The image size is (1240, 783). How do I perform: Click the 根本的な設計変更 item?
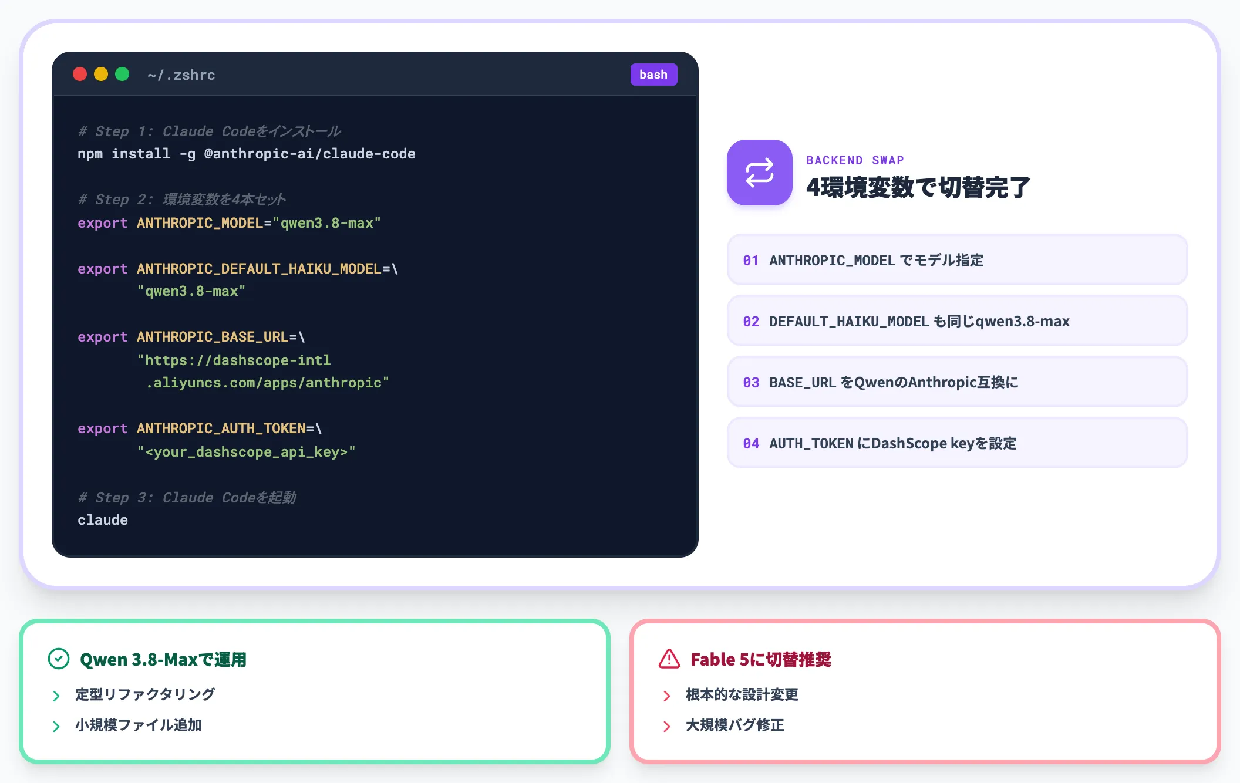(x=742, y=694)
